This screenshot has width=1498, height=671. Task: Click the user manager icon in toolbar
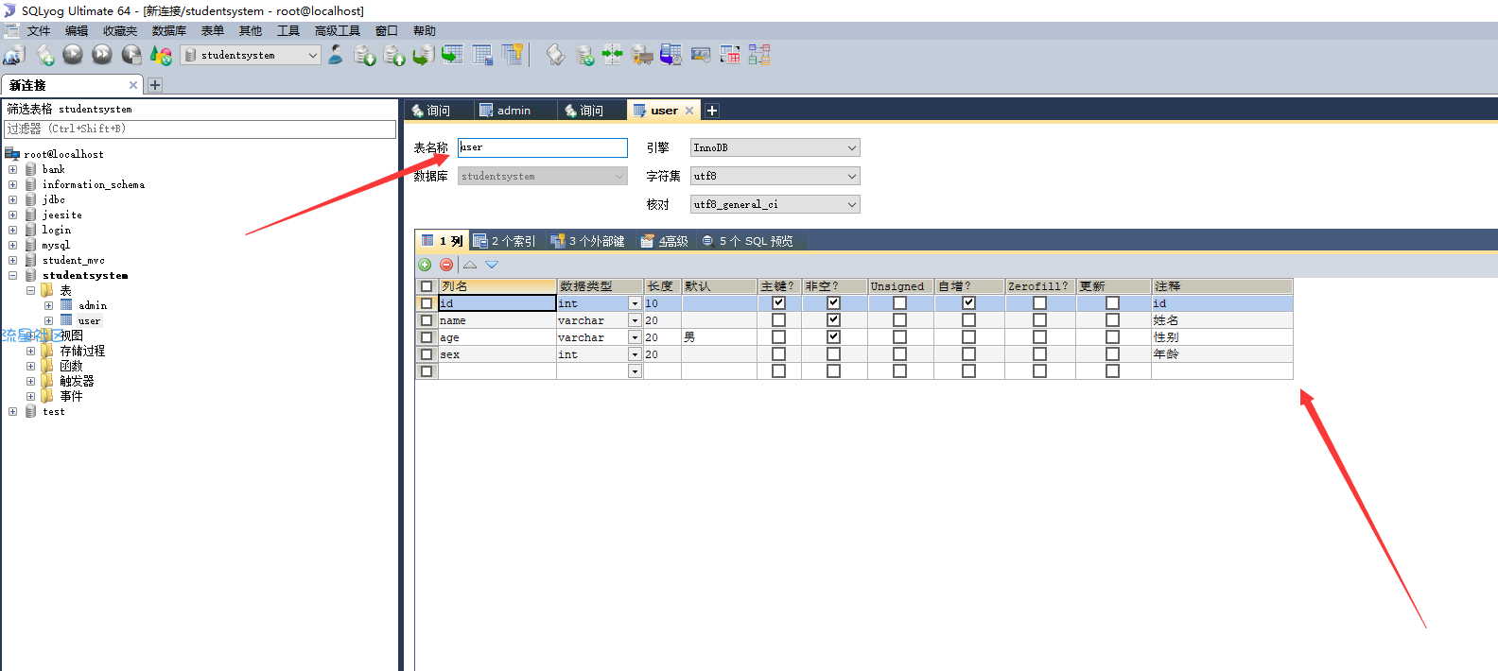point(336,55)
